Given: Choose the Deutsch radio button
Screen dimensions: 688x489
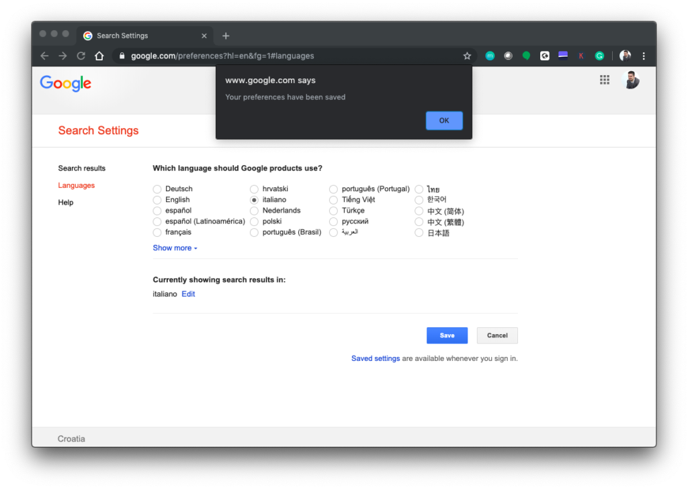Looking at the screenshot, I should [157, 189].
